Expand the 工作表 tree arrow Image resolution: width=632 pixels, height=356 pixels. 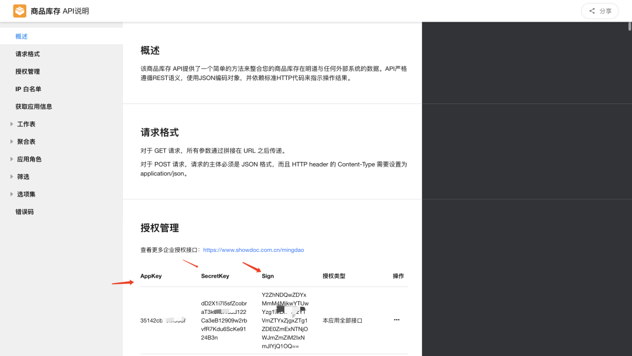[x=12, y=124]
